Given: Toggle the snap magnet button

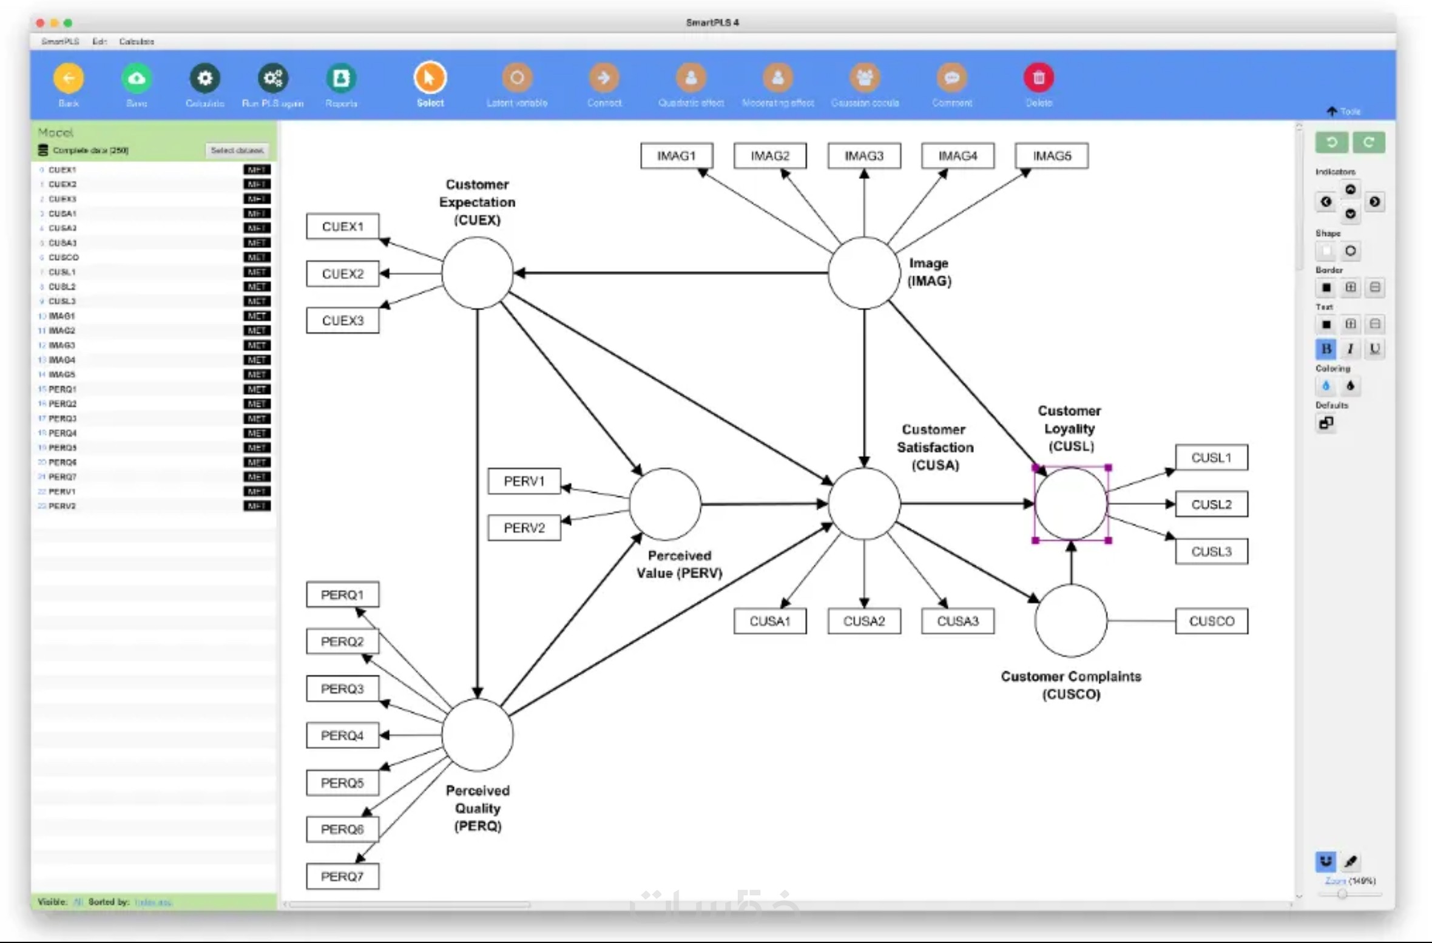Looking at the screenshot, I should pos(1326,861).
